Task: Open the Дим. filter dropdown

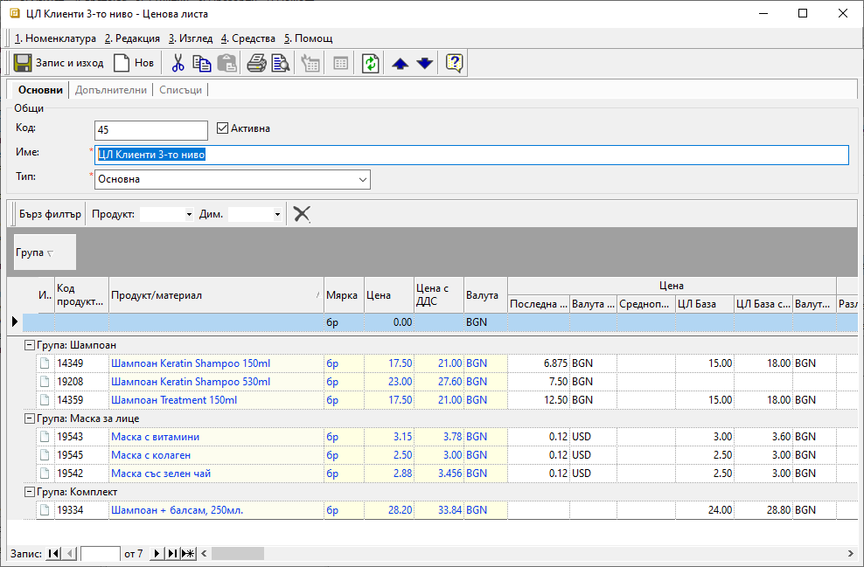Action: coord(277,214)
